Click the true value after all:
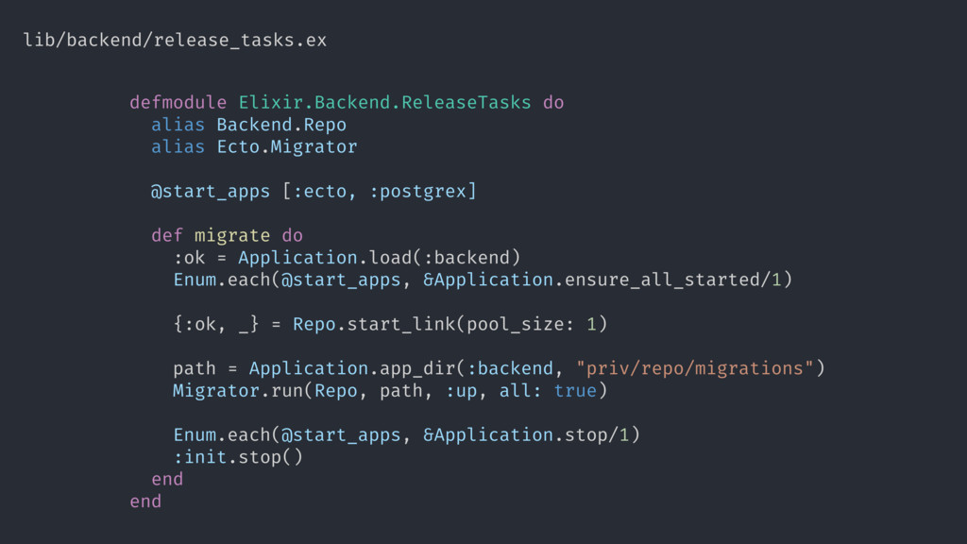This screenshot has height=544, width=967. point(575,391)
